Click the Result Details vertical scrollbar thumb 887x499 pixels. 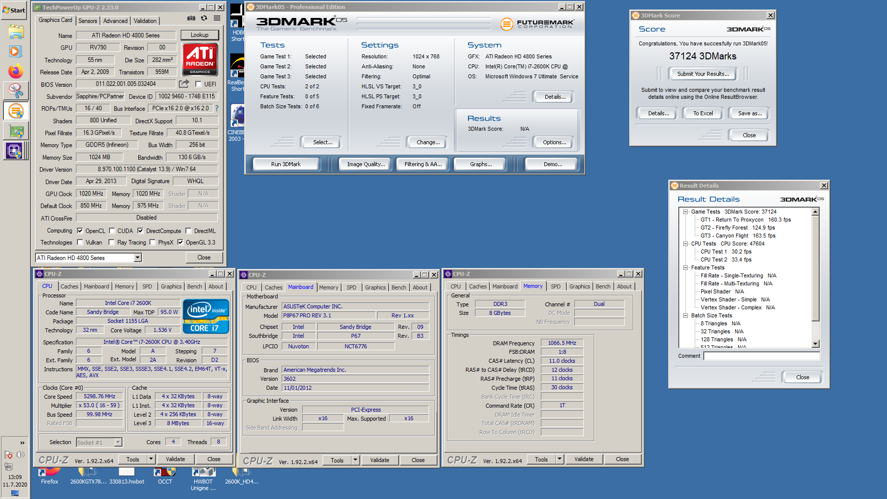[x=816, y=268]
